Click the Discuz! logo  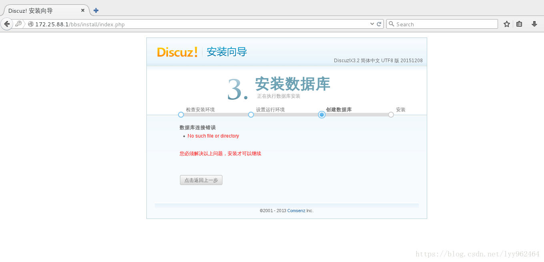(x=177, y=52)
